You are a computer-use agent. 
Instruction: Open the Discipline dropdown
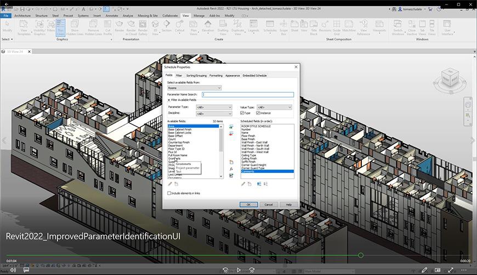click(x=214, y=114)
